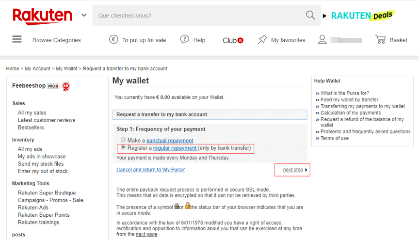
Task: Click the Help speech bubble icon
Action: click(x=184, y=40)
